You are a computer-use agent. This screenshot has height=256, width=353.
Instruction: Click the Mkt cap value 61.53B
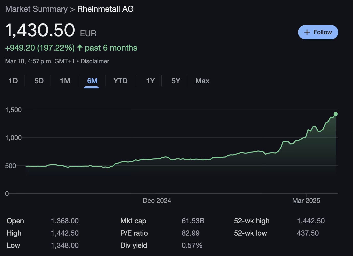coord(193,221)
